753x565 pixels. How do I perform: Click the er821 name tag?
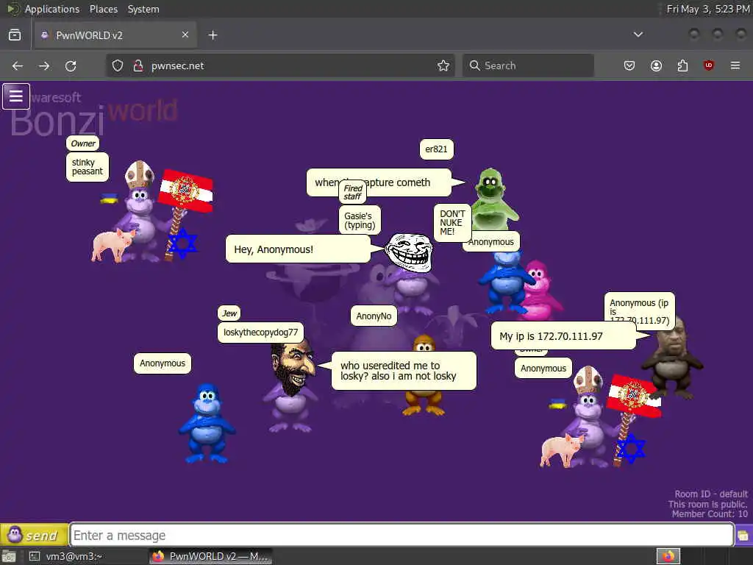point(436,149)
